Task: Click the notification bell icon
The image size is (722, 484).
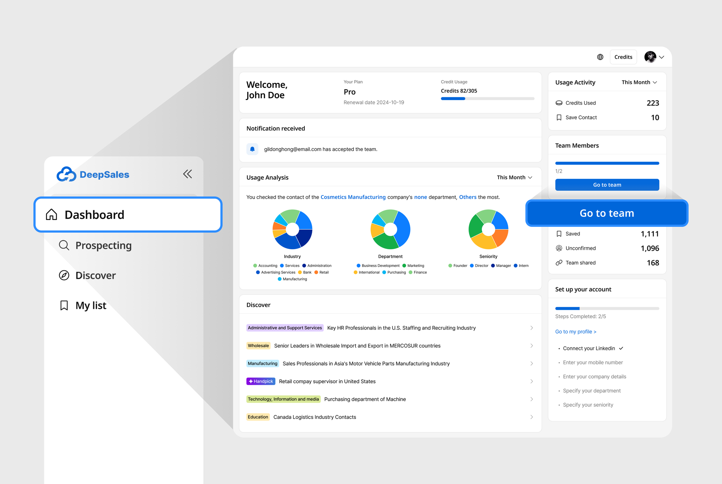Action: pos(252,149)
